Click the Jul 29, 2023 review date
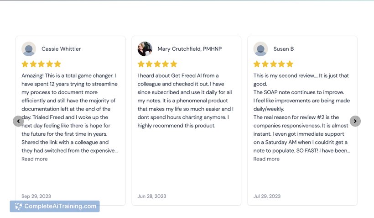The height and width of the screenshot is (218, 374). (267, 196)
